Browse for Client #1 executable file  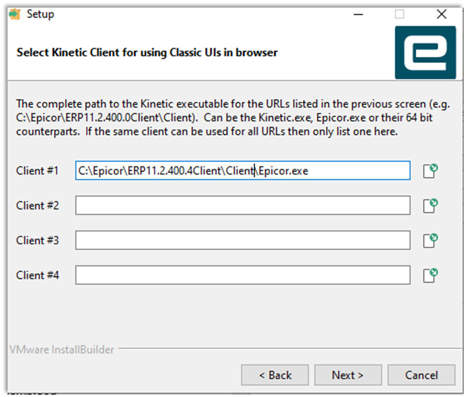click(430, 171)
